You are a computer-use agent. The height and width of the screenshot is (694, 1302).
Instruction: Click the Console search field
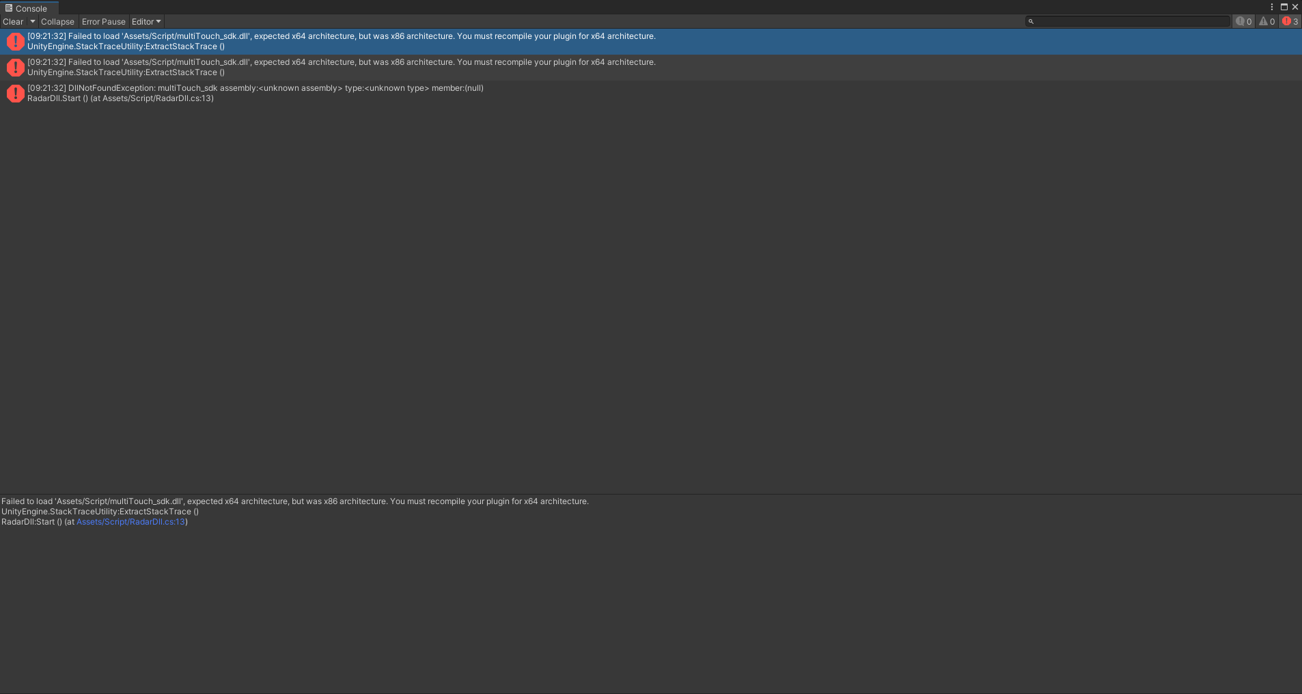[1127, 22]
